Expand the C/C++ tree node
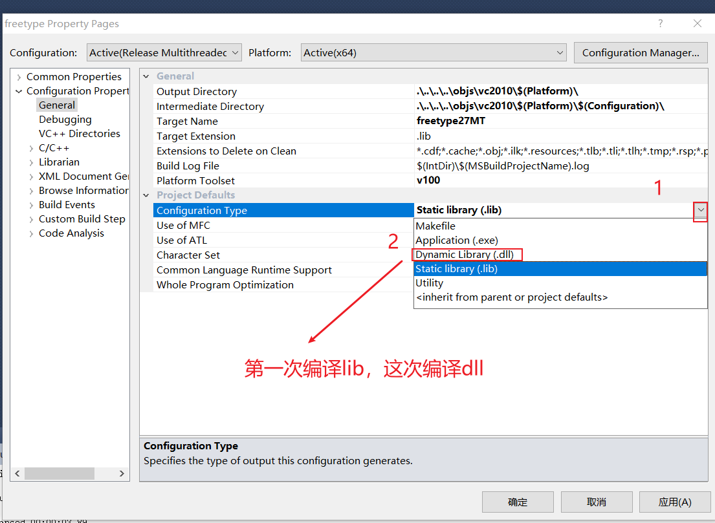715x523 pixels. tap(32, 148)
